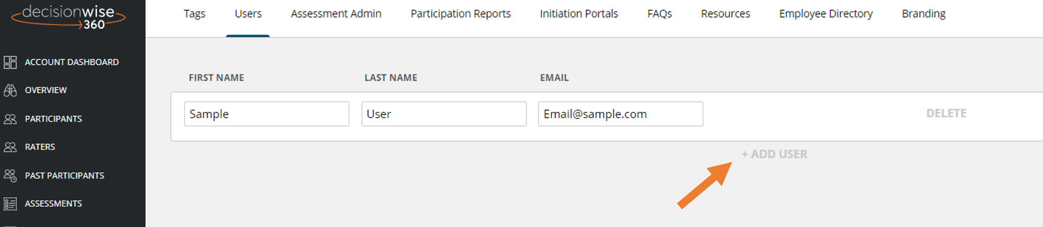The height and width of the screenshot is (227, 1043).
Task: Switch to the Assessment Admin tab
Action: point(336,13)
